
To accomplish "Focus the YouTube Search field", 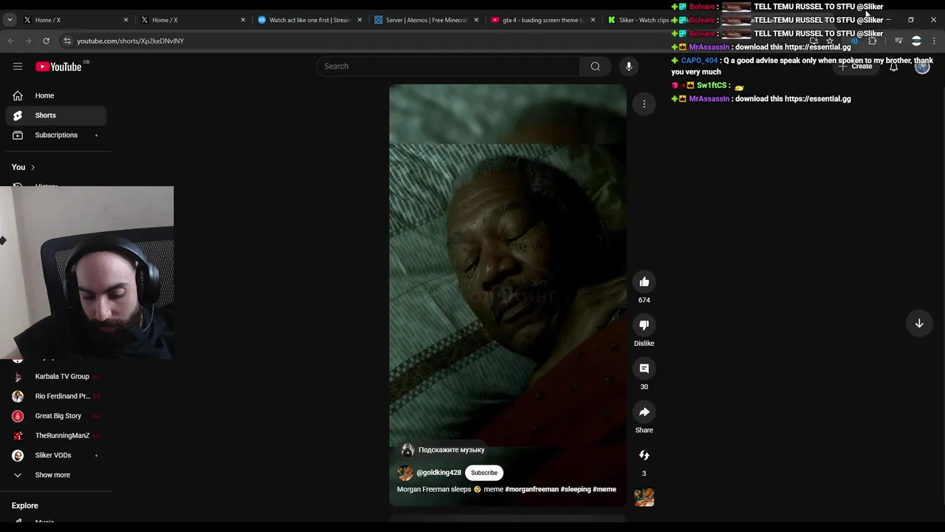I will (x=448, y=66).
